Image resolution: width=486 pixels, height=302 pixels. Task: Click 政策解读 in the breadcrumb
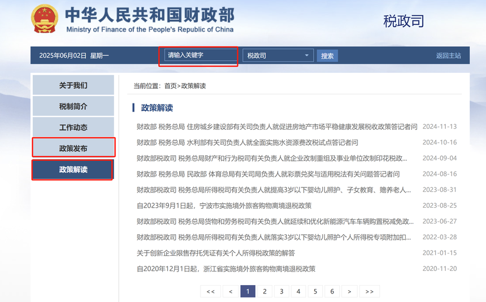click(193, 86)
